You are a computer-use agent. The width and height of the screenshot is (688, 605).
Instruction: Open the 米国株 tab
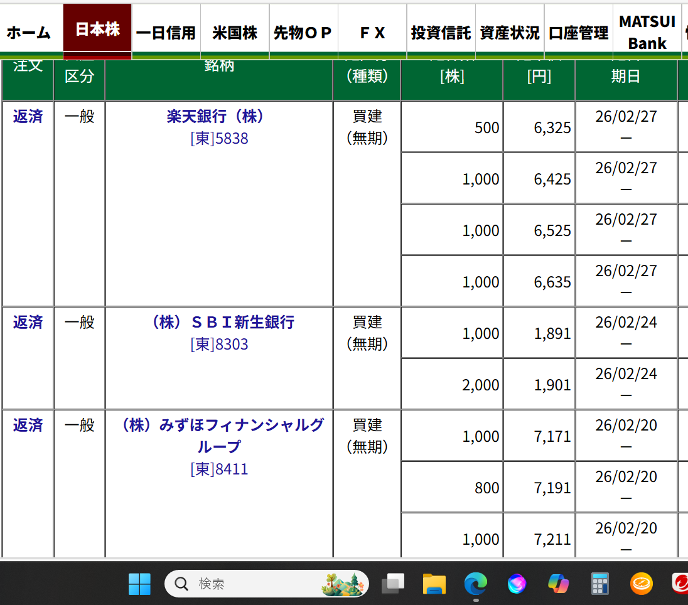point(235,33)
